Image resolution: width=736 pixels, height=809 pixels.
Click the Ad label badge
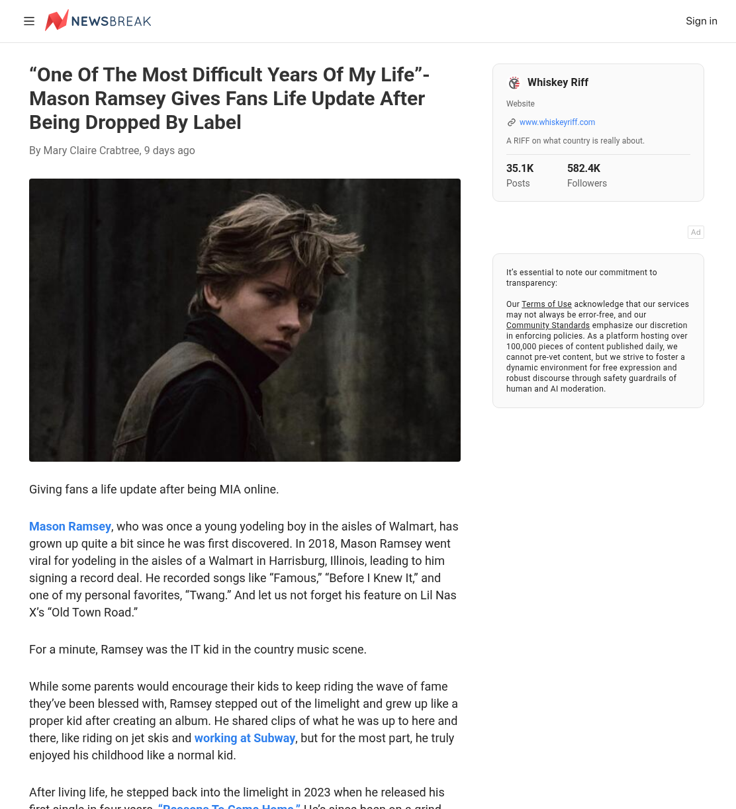click(x=696, y=232)
